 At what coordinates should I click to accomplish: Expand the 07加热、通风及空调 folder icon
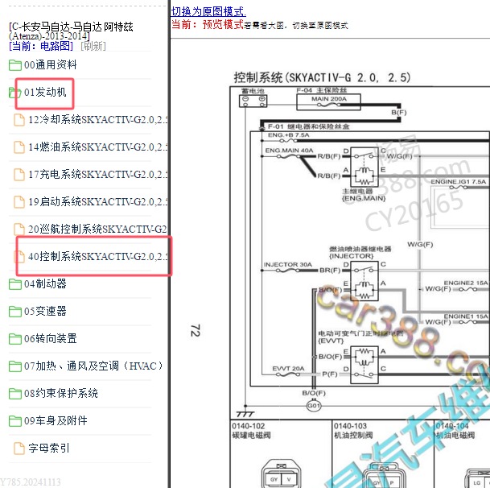coord(15,366)
